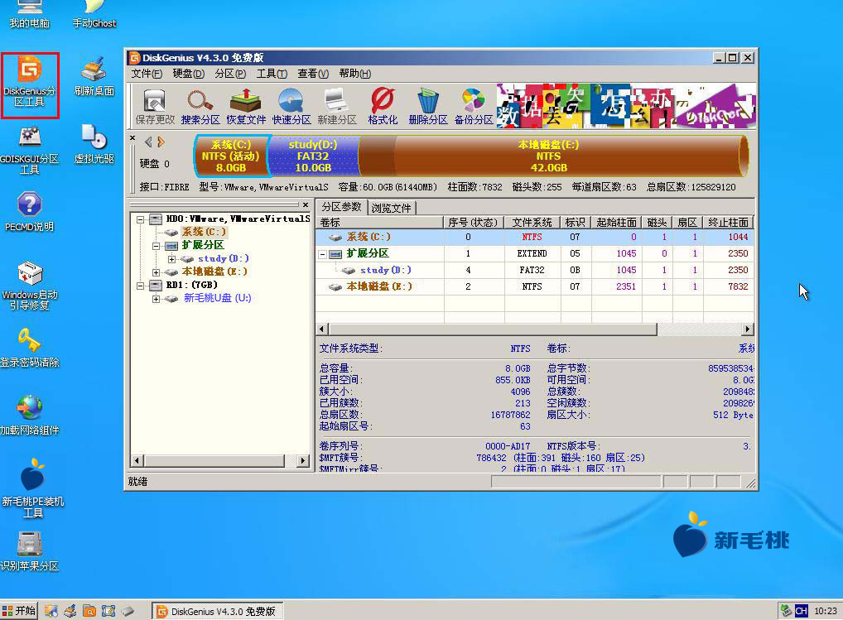Launch 虚拟光驱 desktop shortcut
This screenshot has width=843, height=620.
[94, 144]
